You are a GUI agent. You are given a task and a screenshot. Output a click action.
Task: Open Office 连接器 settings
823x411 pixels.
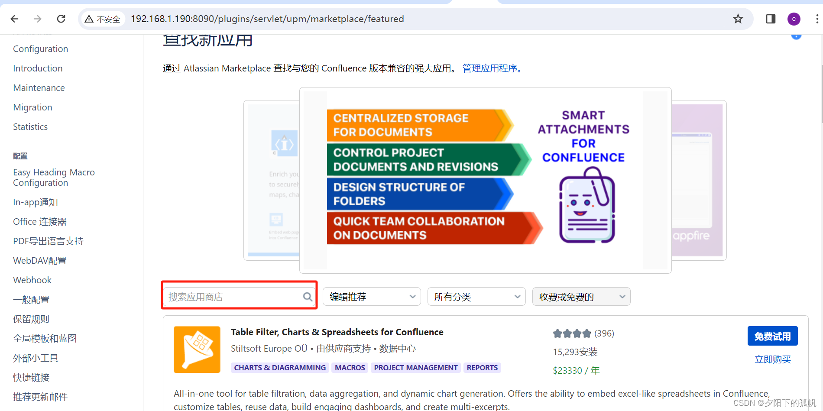[40, 222]
